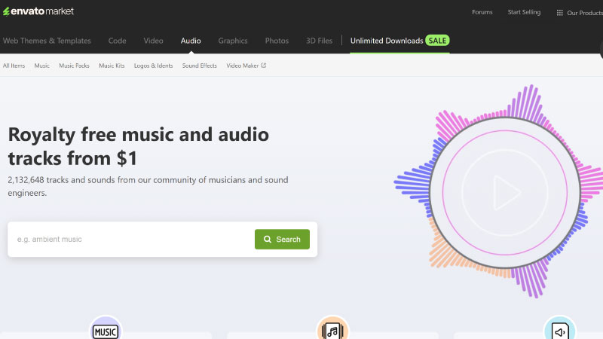Browse All Items in Audio
The width and height of the screenshot is (603, 339).
coord(14,66)
